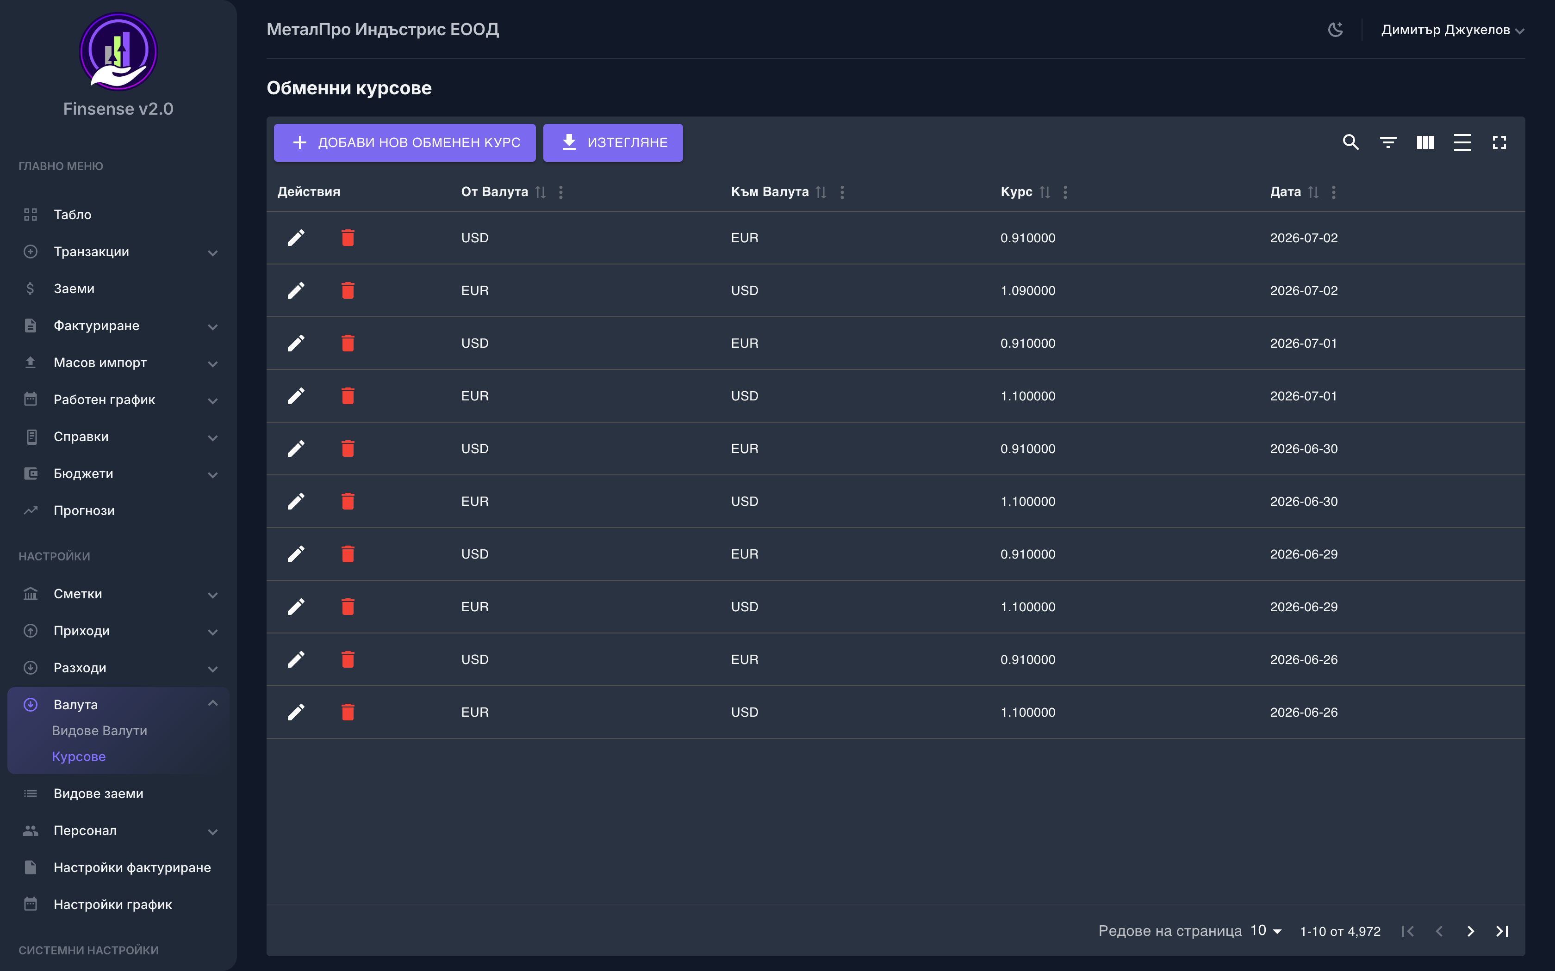Open rows per page dropdown
This screenshot has height=971, width=1555.
click(x=1267, y=930)
